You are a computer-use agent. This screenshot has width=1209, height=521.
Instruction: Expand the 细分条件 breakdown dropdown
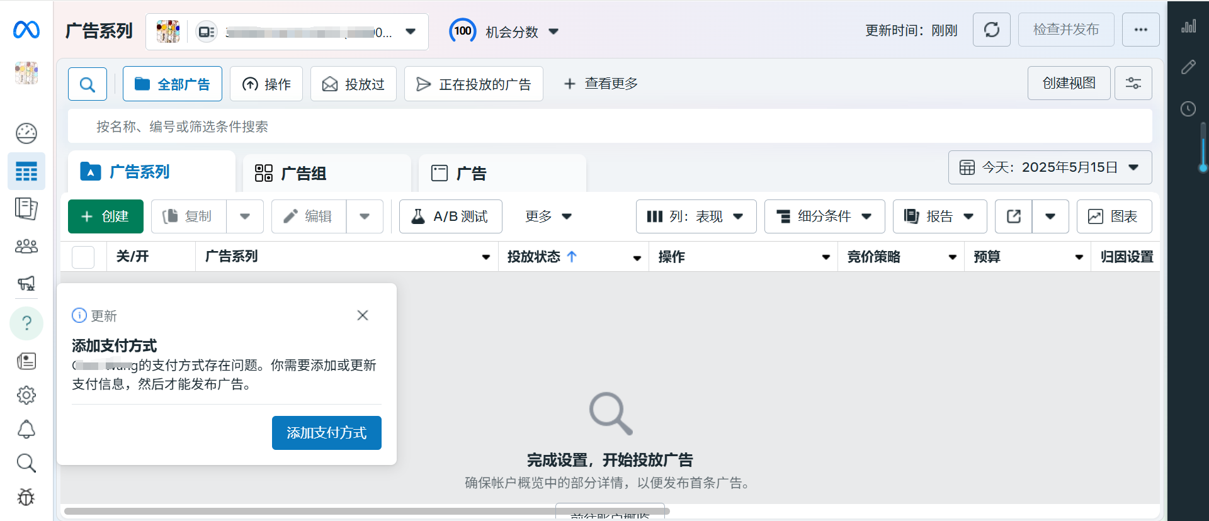click(824, 216)
